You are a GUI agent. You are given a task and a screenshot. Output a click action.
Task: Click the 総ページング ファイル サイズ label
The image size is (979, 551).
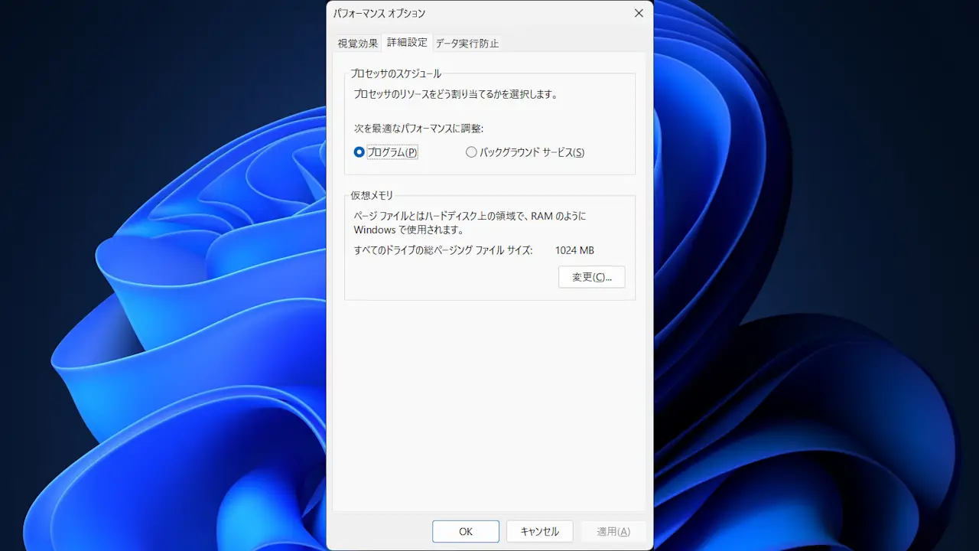tap(443, 250)
